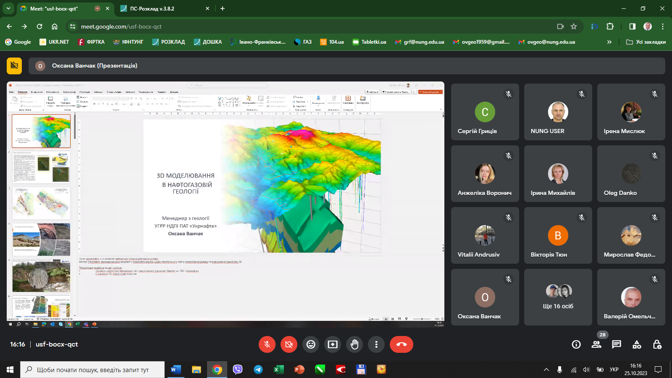672x378 pixels.
Task: Open meeting details info icon
Action: point(576,344)
